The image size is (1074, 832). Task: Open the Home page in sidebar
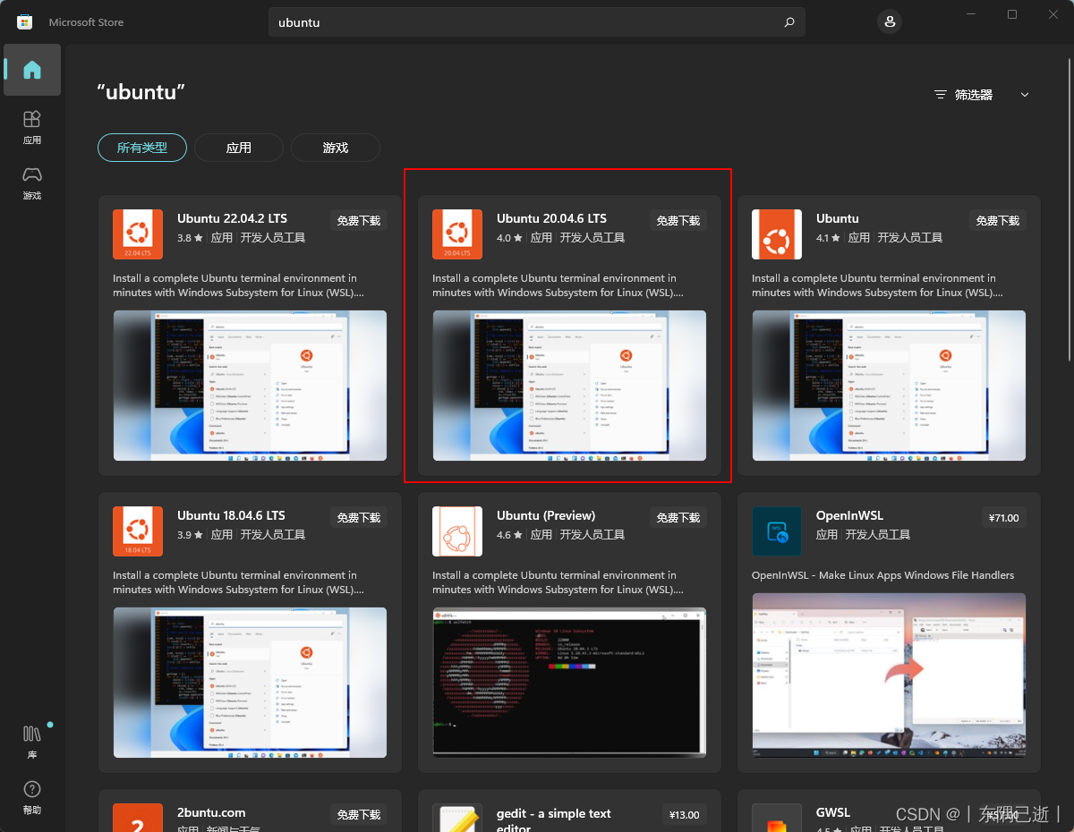pyautogui.click(x=32, y=70)
